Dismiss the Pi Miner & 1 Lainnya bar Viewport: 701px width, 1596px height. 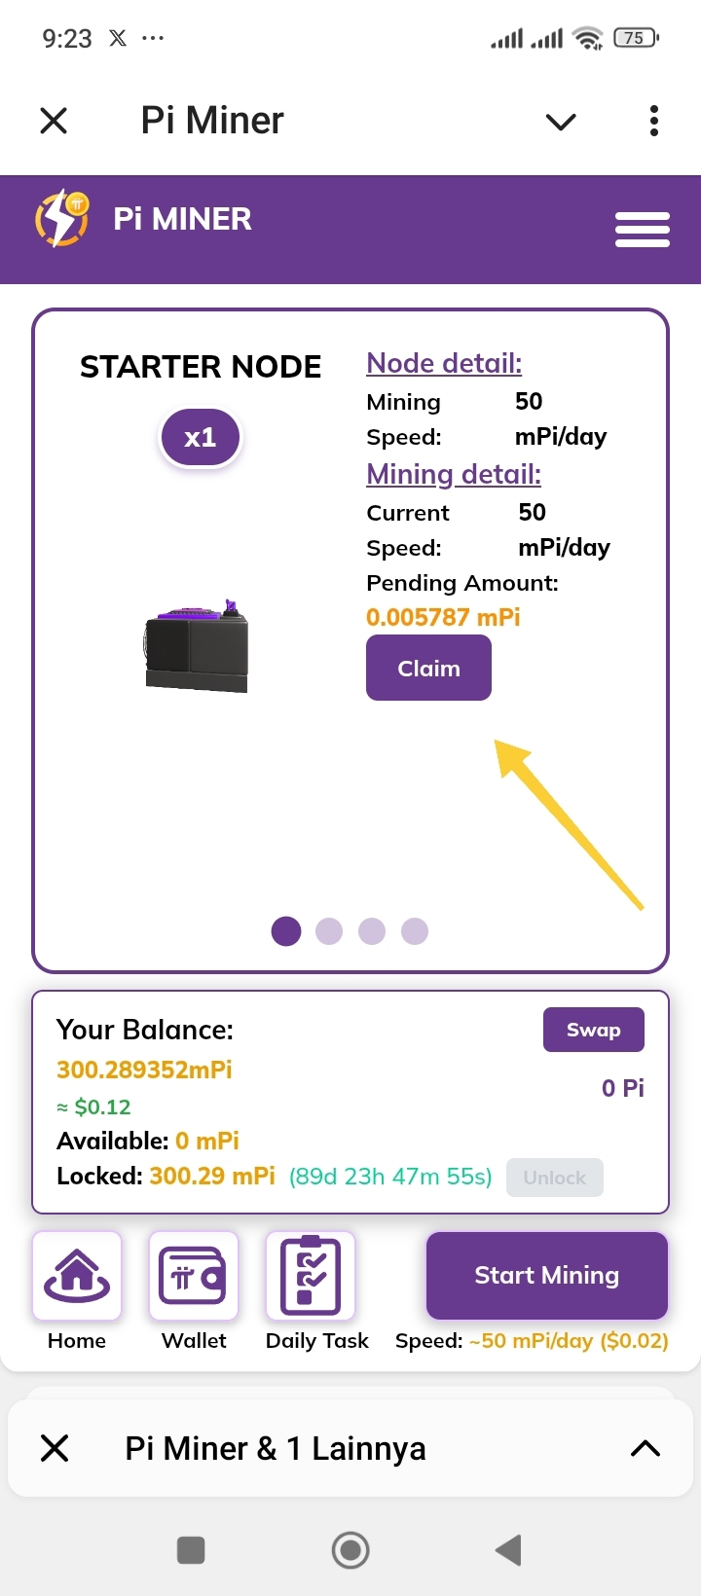[55, 1448]
